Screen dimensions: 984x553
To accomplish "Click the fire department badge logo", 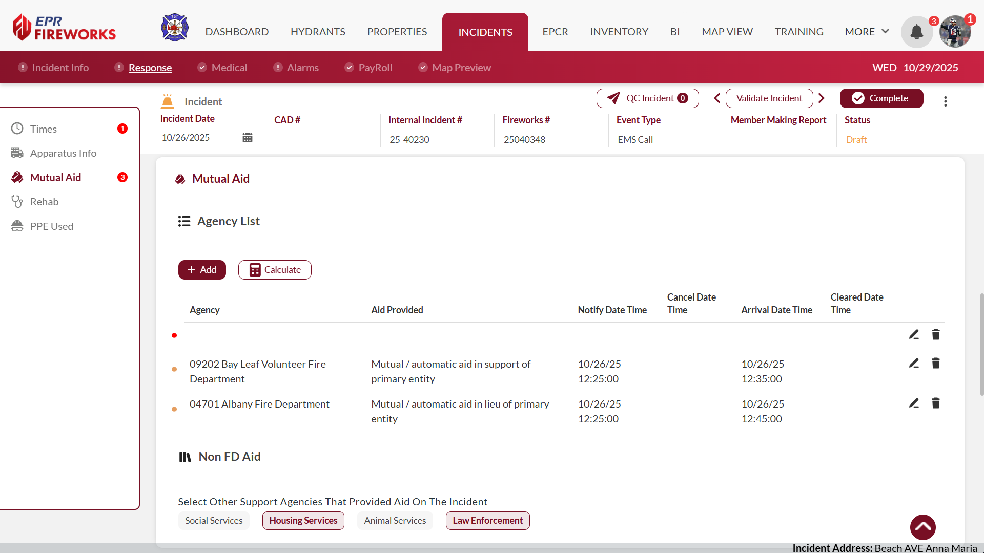I will [175, 28].
